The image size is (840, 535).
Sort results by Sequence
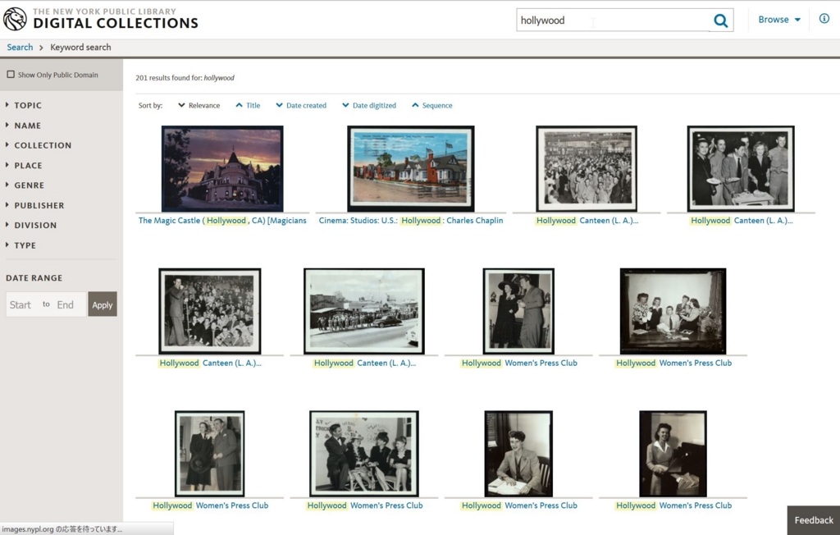(431, 106)
